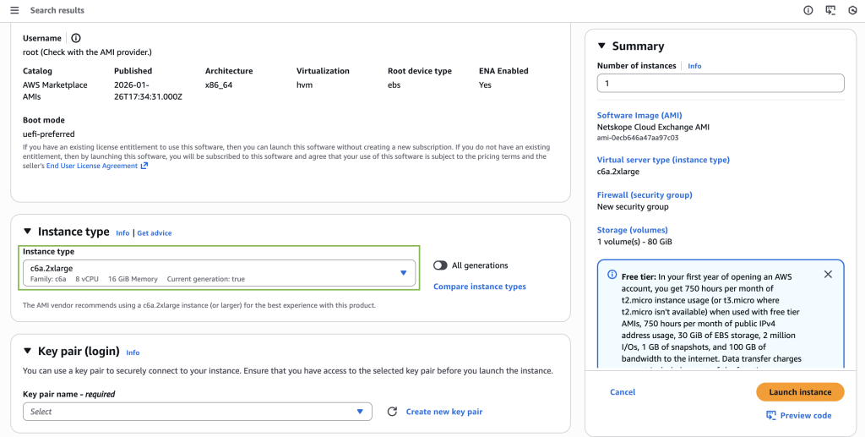Viewport: 865px width, 437px height.
Task: Click the 'Search results' breadcrumb text
Action: pyautogui.click(x=57, y=10)
